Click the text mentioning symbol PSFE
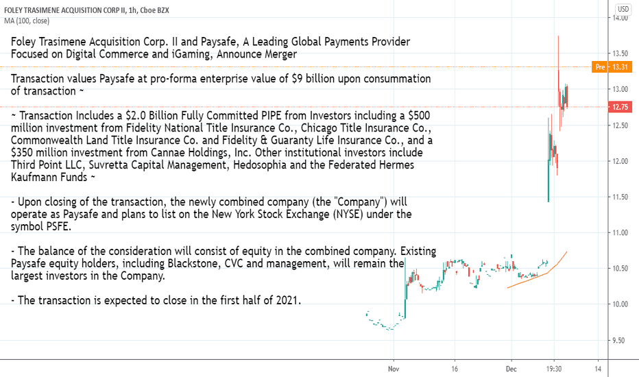The image size is (639, 377). pos(211,215)
